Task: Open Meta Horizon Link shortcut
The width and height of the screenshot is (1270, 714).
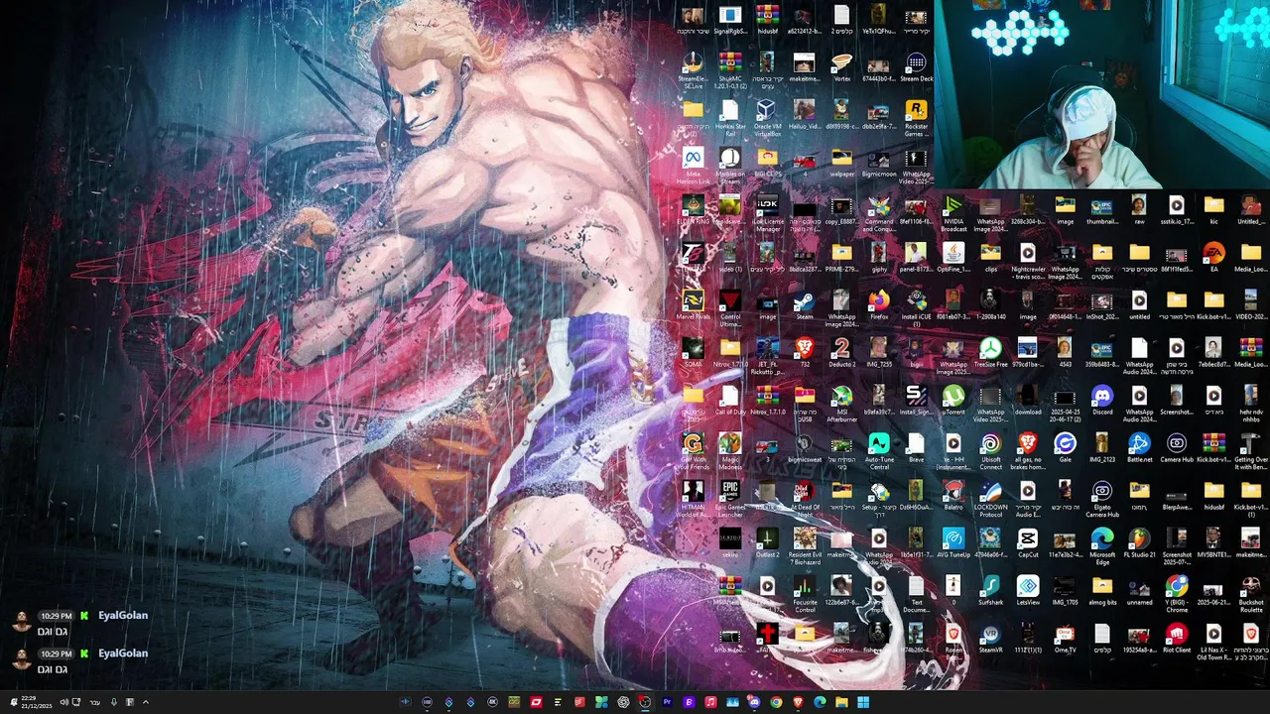Action: 693,165
